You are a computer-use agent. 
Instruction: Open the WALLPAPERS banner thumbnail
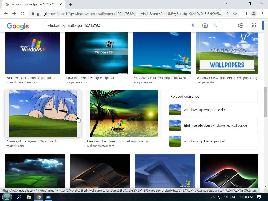click(x=227, y=53)
